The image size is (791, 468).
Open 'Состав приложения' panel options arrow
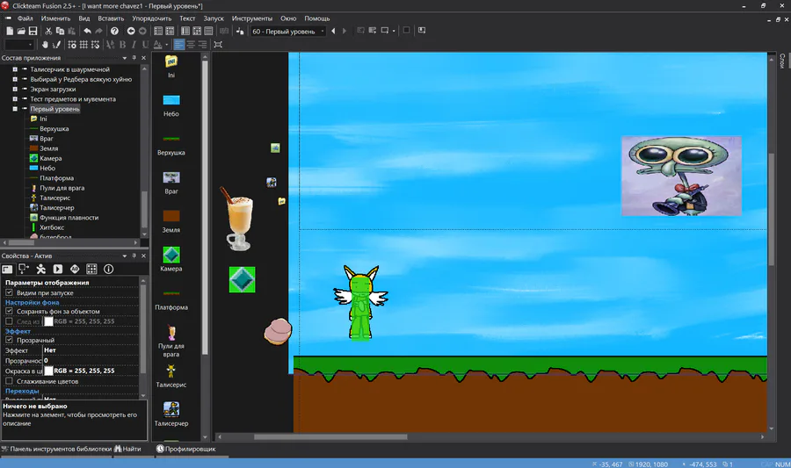click(x=125, y=59)
